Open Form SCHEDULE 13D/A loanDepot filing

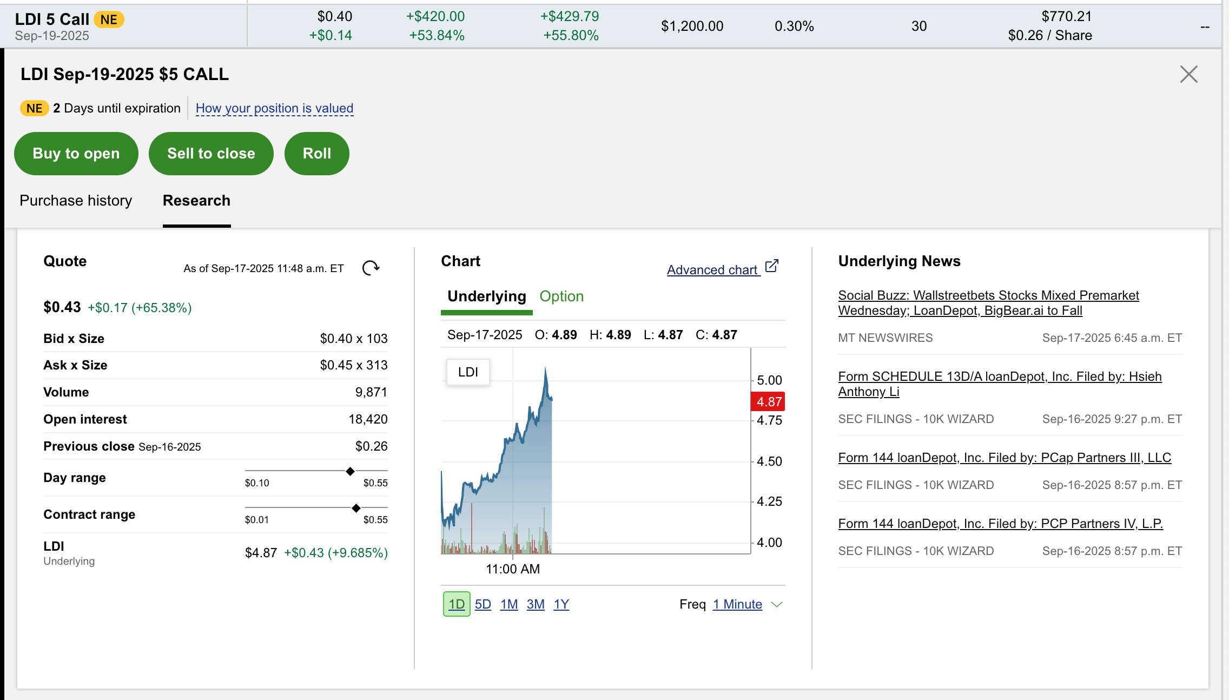tap(1000, 384)
